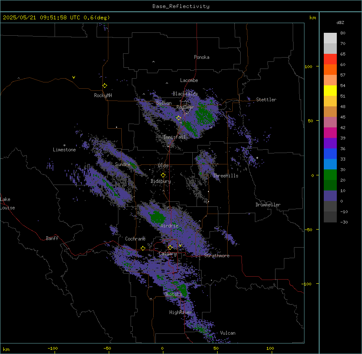Click the yellow diamond marker beside RockyMH

(105, 86)
